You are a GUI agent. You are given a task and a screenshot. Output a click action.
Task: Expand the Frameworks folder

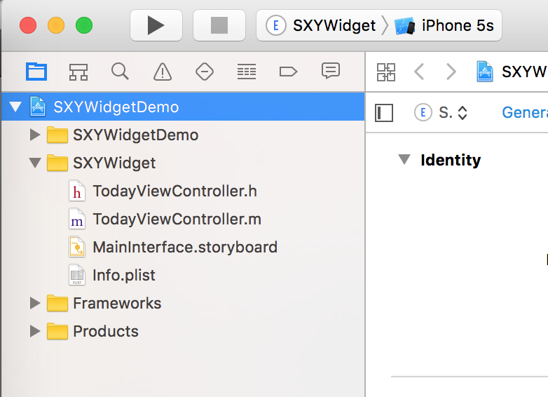pos(35,303)
